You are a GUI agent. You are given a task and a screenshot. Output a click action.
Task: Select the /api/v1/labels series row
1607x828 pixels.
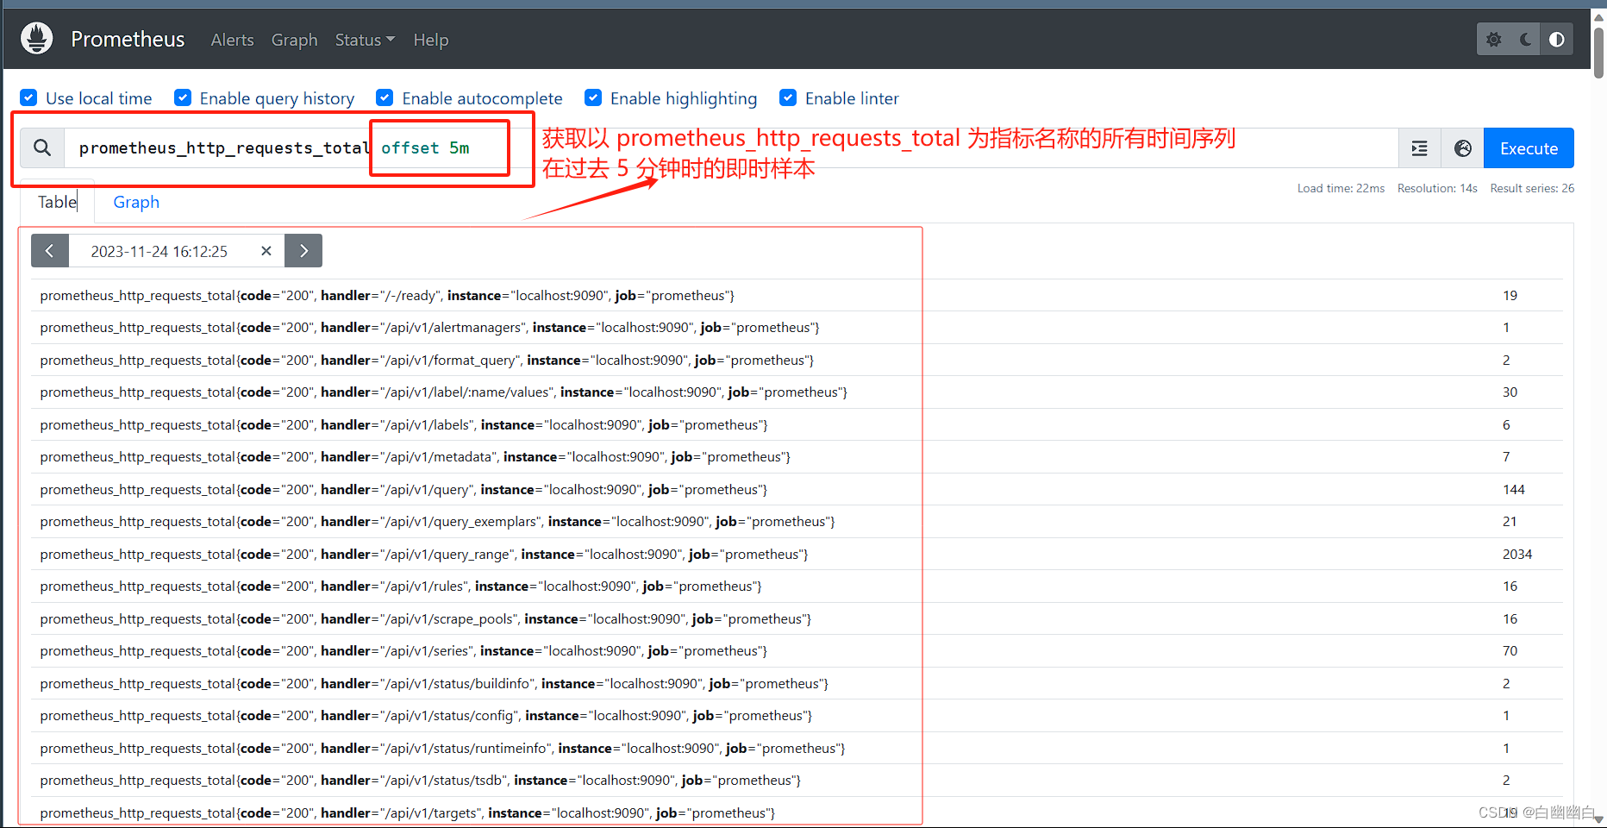[x=797, y=424]
